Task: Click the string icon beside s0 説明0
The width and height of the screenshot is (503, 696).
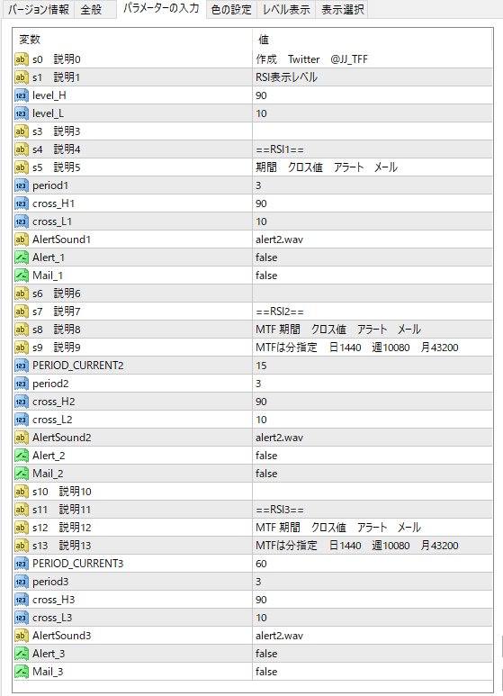Action: [x=22, y=59]
